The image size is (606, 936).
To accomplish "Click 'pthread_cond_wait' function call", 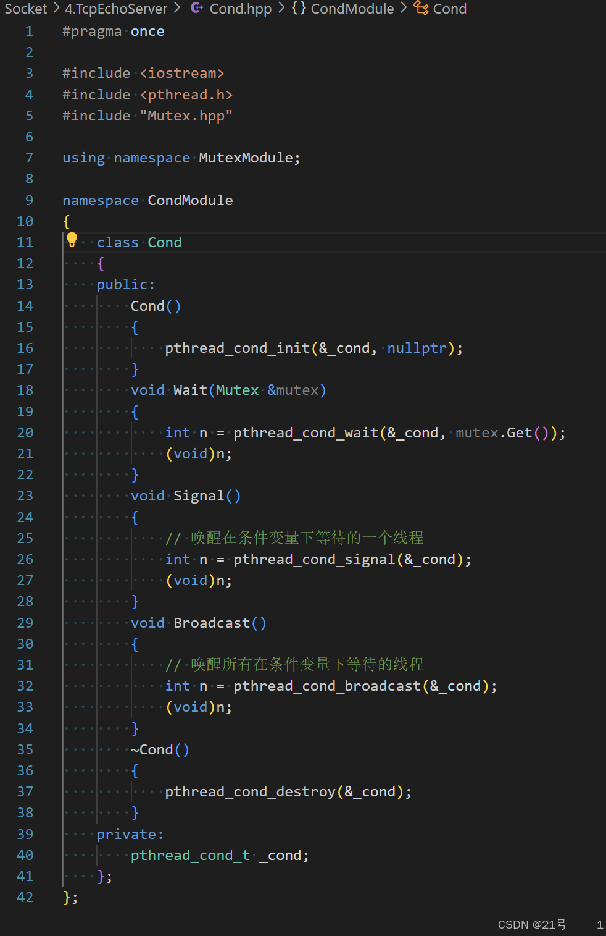I will coord(306,432).
